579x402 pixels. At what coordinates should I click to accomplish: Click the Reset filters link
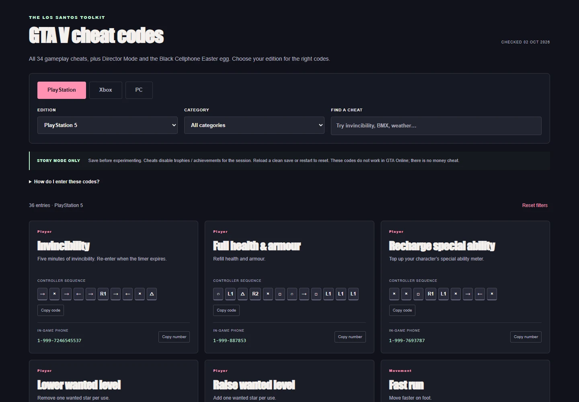coord(535,205)
